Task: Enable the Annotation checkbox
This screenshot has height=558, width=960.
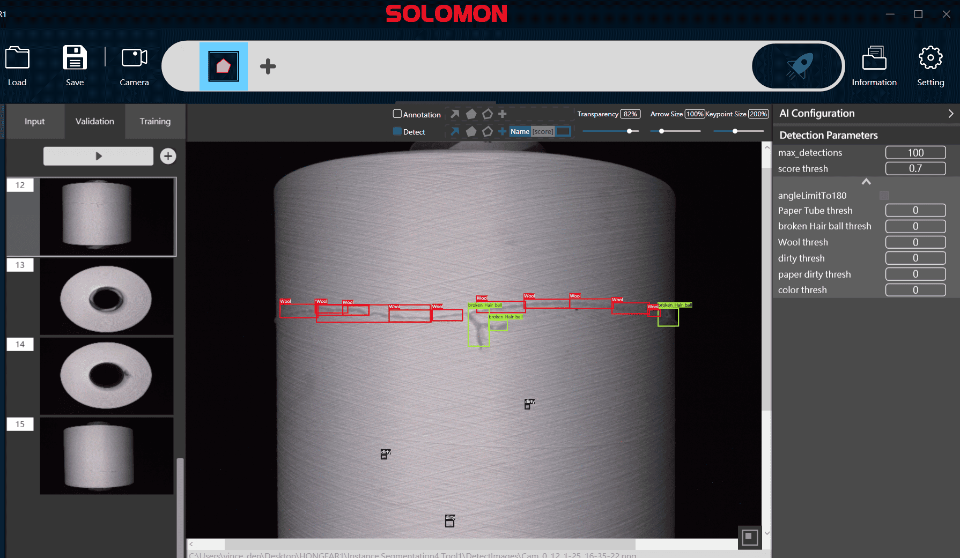Action: tap(397, 114)
